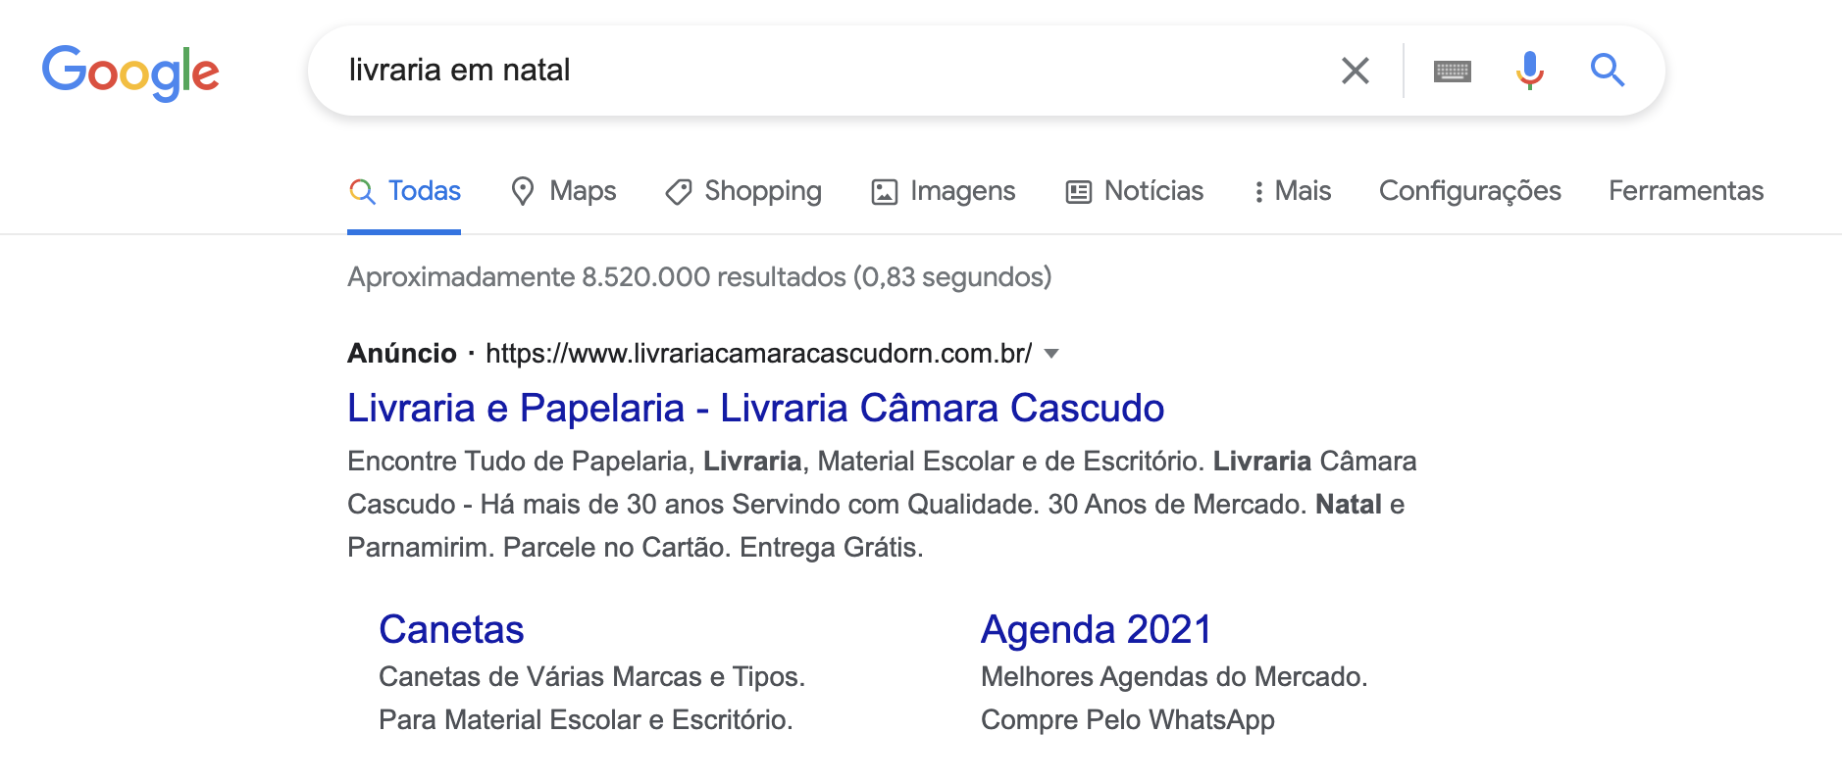
Task: Open the on-screen keyboard icon
Action: coord(1452,71)
